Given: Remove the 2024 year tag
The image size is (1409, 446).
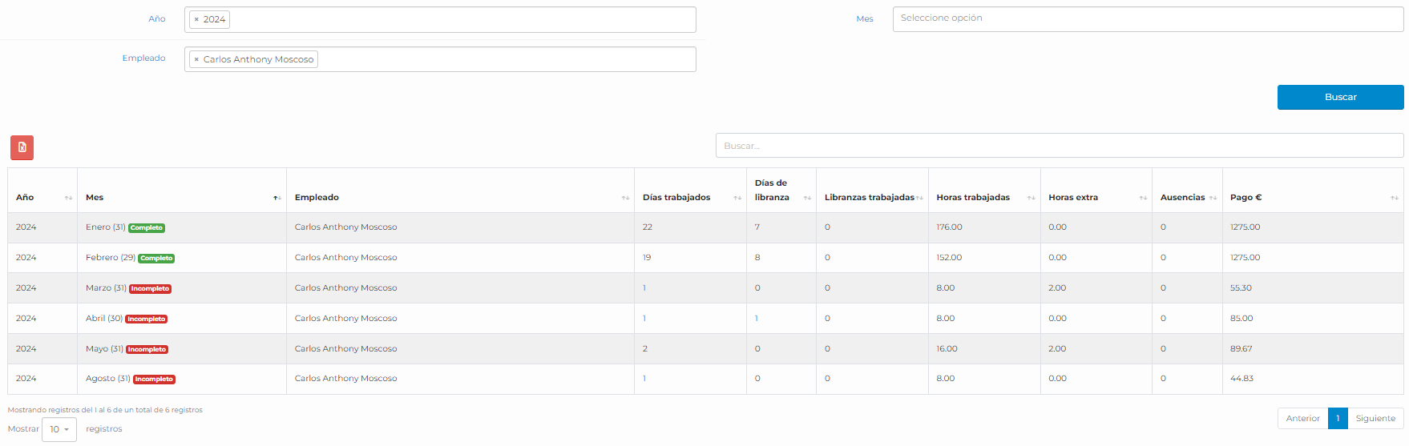Looking at the screenshot, I should click(196, 19).
